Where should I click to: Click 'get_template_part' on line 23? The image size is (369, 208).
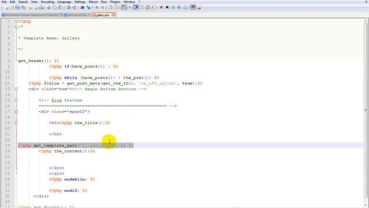coord(55,146)
